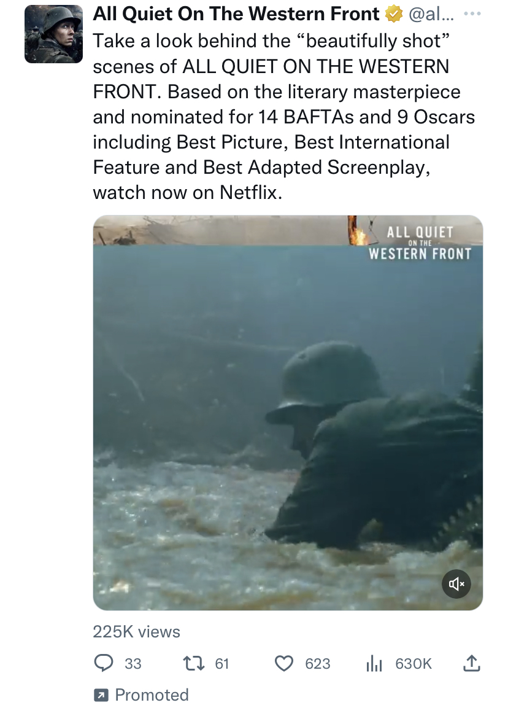The height and width of the screenshot is (716, 508).
Task: Click the 630K impressions count
Action: (414, 664)
